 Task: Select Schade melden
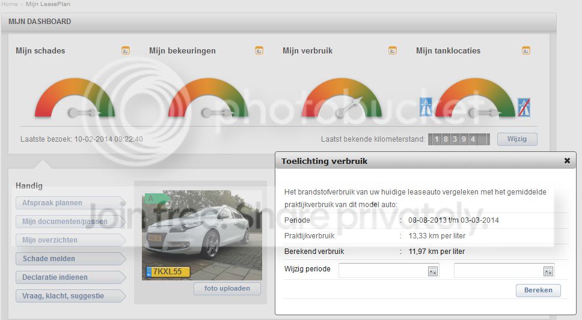click(70, 259)
